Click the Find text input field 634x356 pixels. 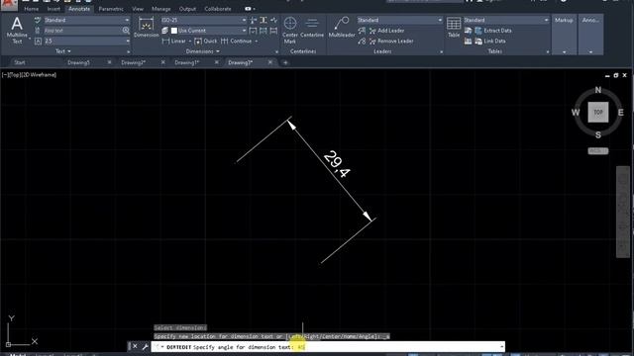click(82, 31)
